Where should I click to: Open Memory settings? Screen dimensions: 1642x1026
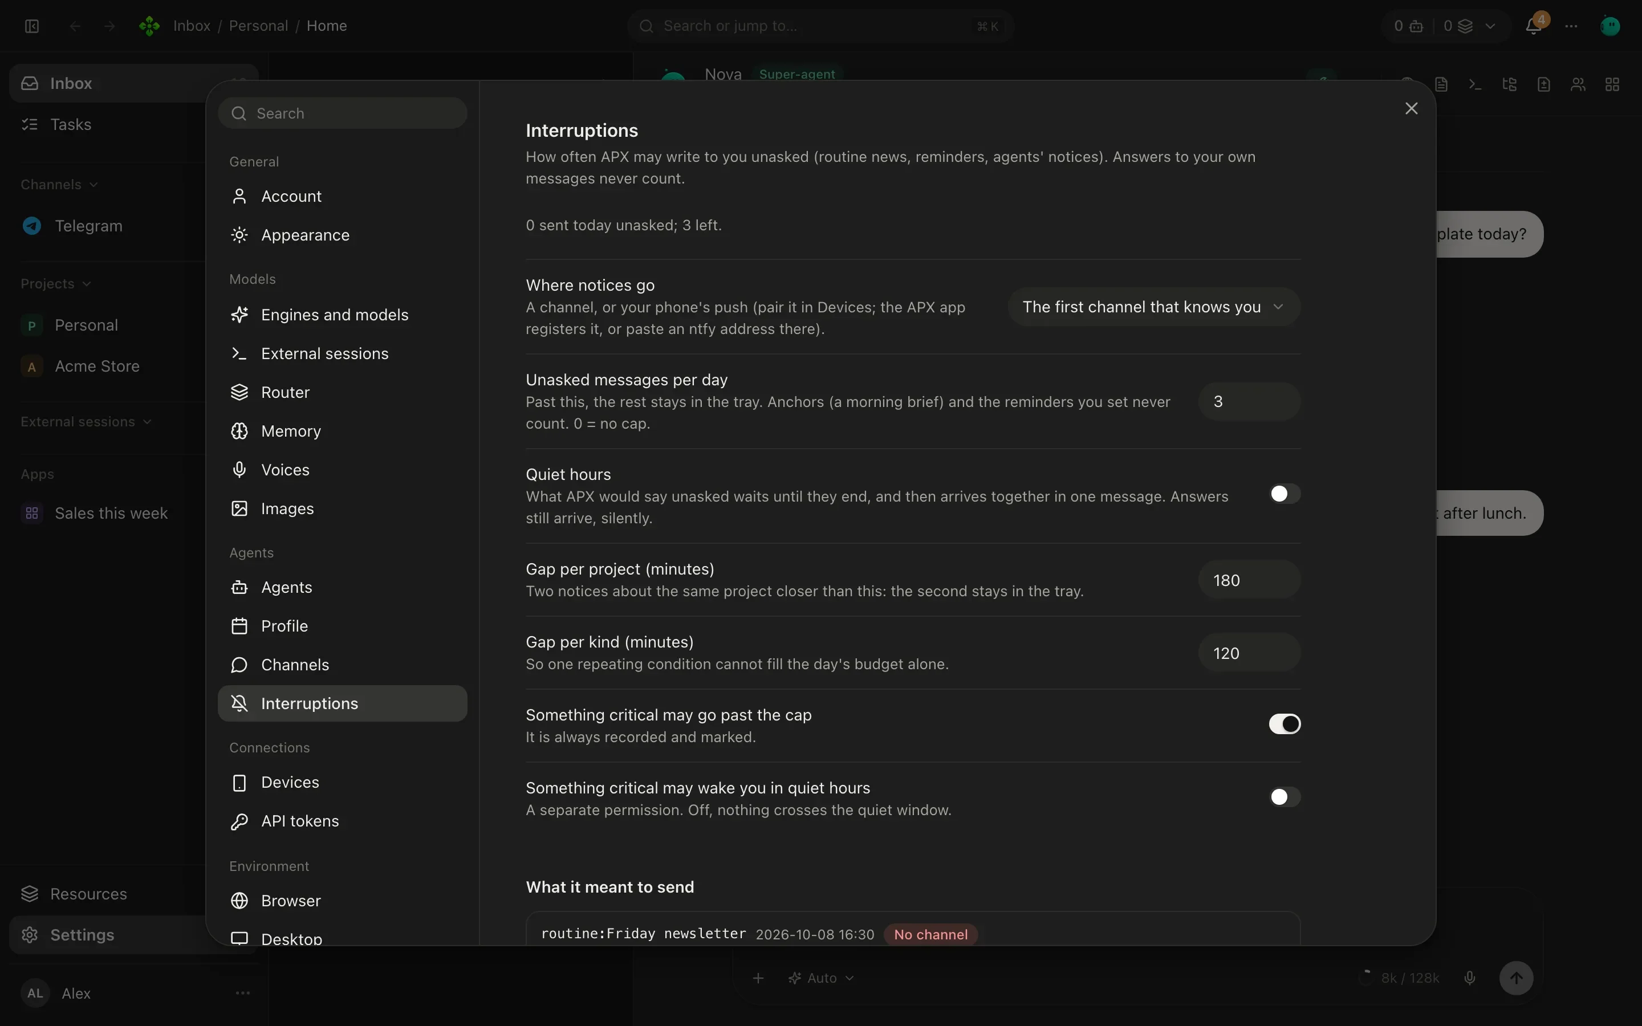pos(342,431)
